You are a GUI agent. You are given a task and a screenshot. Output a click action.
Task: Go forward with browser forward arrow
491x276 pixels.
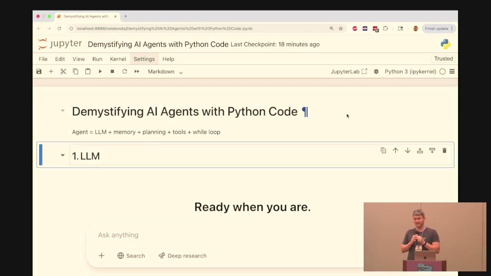(x=49, y=28)
